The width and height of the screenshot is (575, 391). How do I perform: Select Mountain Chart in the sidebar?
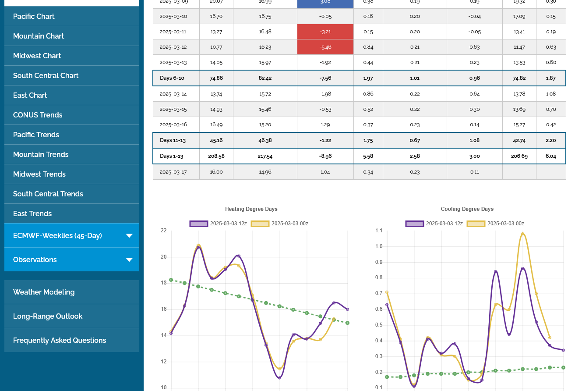(39, 36)
